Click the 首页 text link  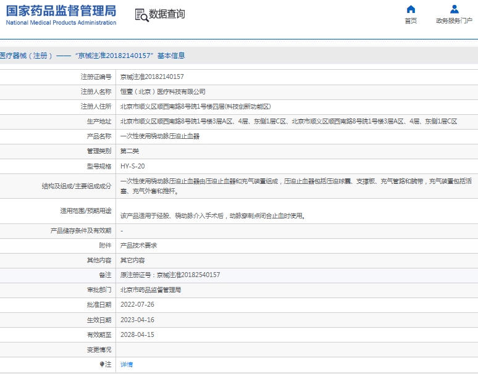coord(411,21)
